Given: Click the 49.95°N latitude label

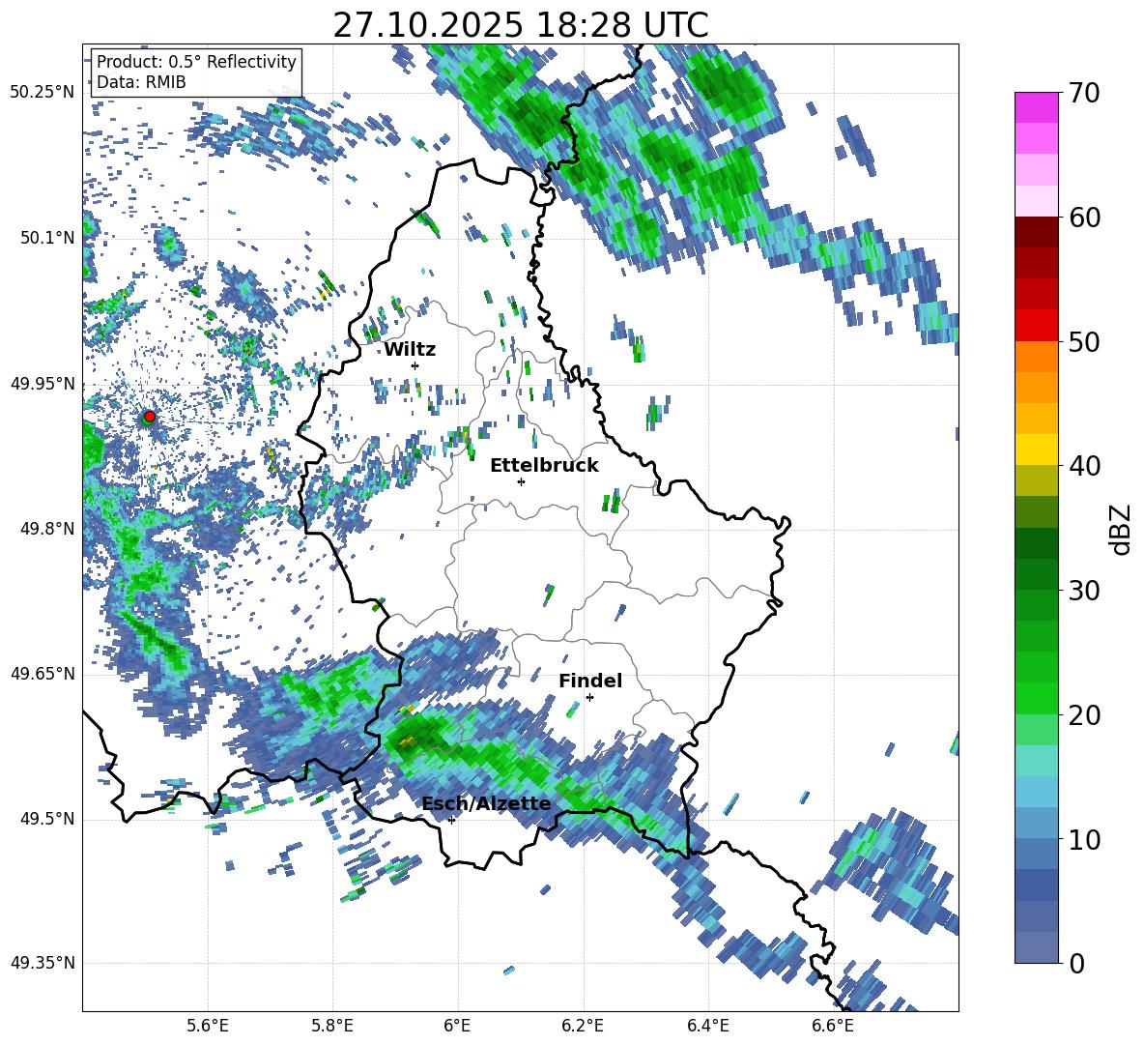Looking at the screenshot, I should tap(43, 384).
